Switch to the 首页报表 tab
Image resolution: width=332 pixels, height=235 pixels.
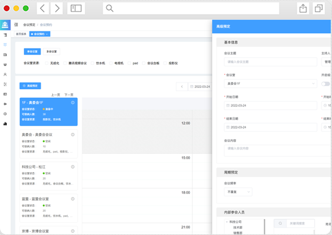click(21, 34)
